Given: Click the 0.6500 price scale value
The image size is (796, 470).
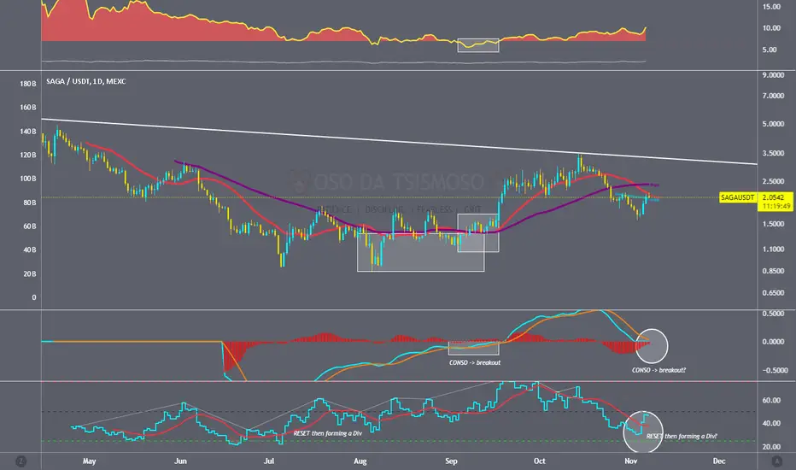Looking at the screenshot, I should pos(773,293).
